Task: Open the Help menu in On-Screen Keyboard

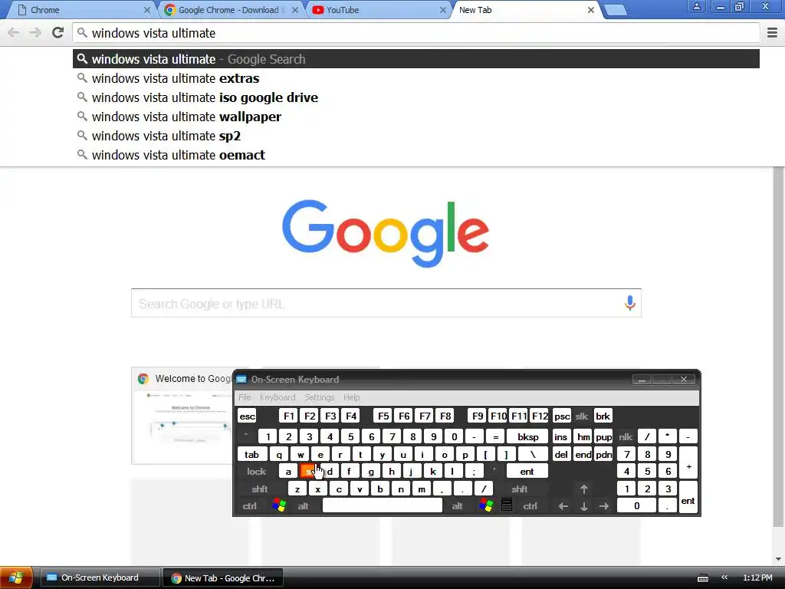Action: 351,397
